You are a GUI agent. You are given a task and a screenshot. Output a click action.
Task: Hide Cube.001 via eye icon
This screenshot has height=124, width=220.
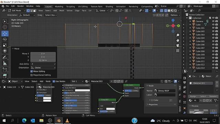213,28
